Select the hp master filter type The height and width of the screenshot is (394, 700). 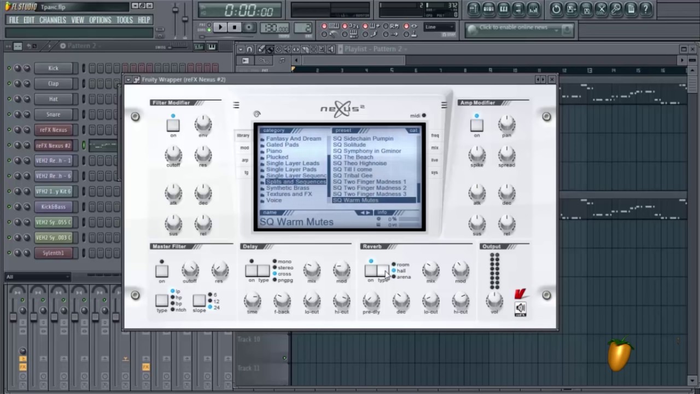point(176,297)
